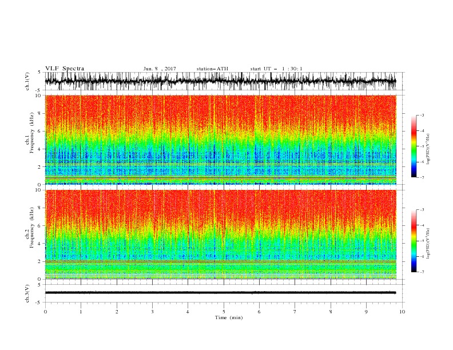
Task: Click the "start UT = 1 :30: 1" text
Action: click(x=276, y=69)
